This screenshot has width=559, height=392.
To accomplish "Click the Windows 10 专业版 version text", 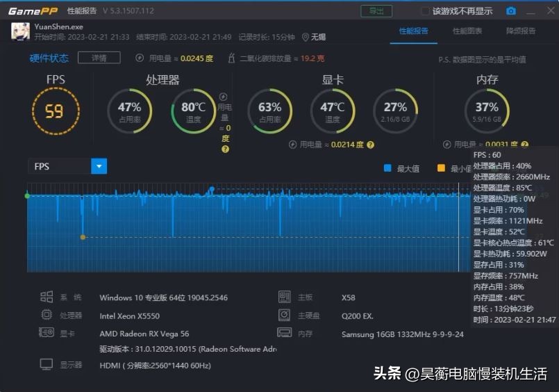I will pyautogui.click(x=164, y=297).
